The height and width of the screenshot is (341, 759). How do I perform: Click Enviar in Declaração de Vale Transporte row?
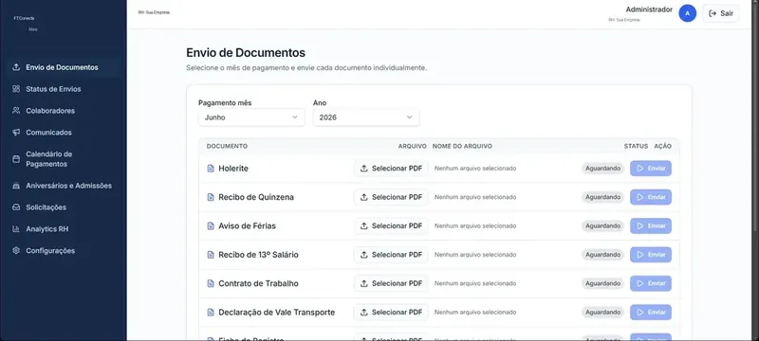pos(651,313)
